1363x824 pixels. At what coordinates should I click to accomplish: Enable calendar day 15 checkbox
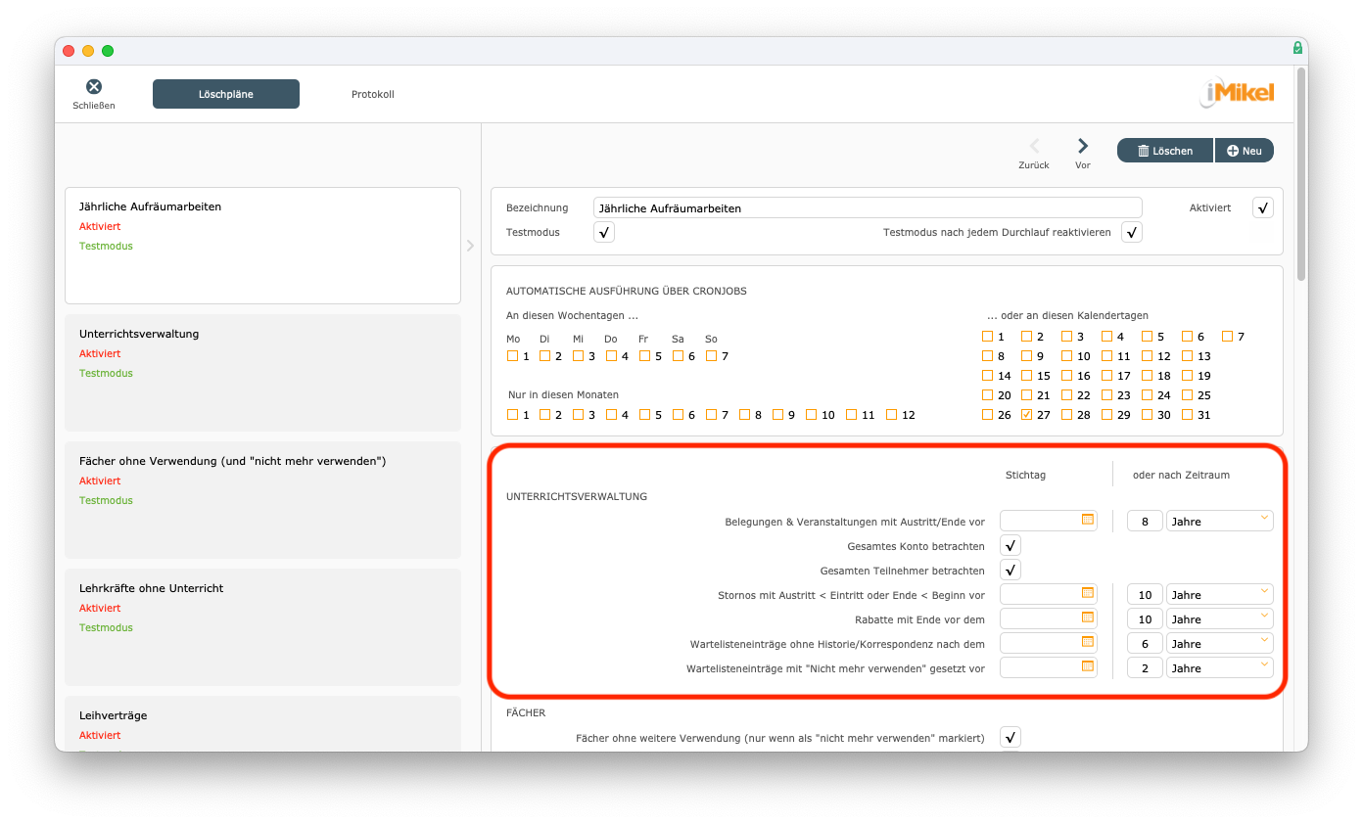1027,376
